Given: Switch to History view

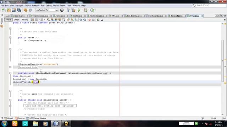Looking at the screenshot, I should [x=25, y=20].
